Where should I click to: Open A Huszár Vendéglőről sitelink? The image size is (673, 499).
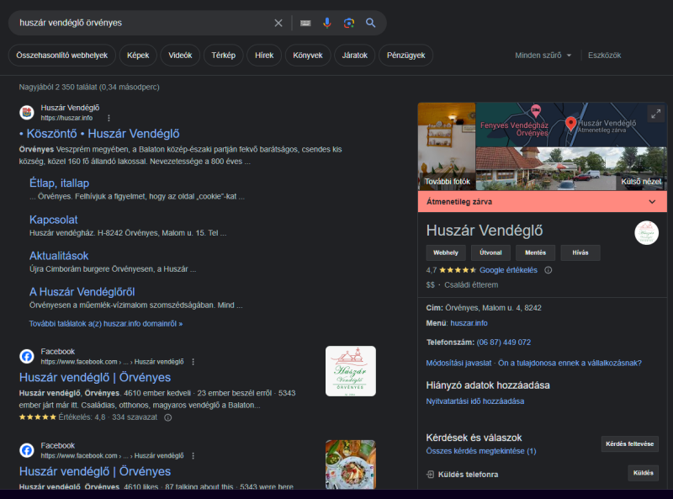(82, 292)
